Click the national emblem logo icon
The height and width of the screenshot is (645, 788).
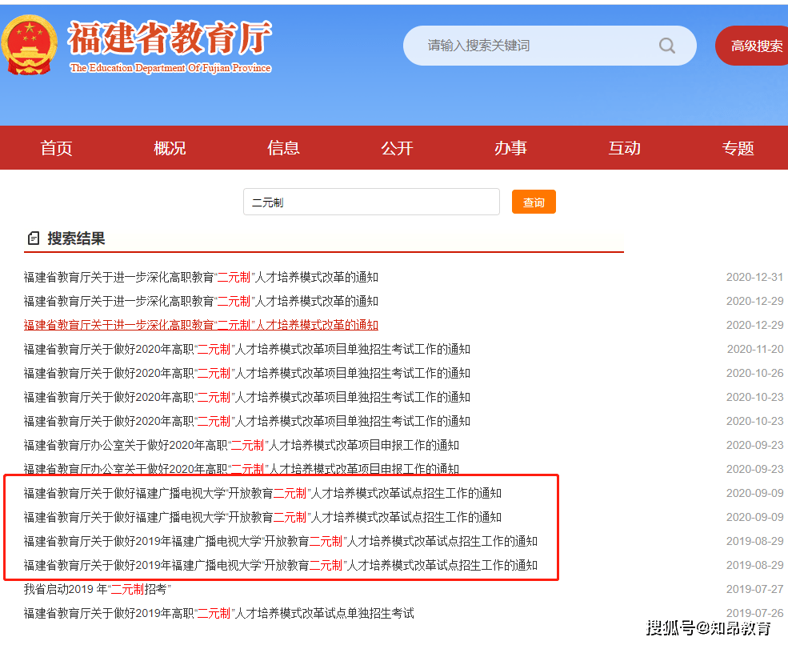30,44
